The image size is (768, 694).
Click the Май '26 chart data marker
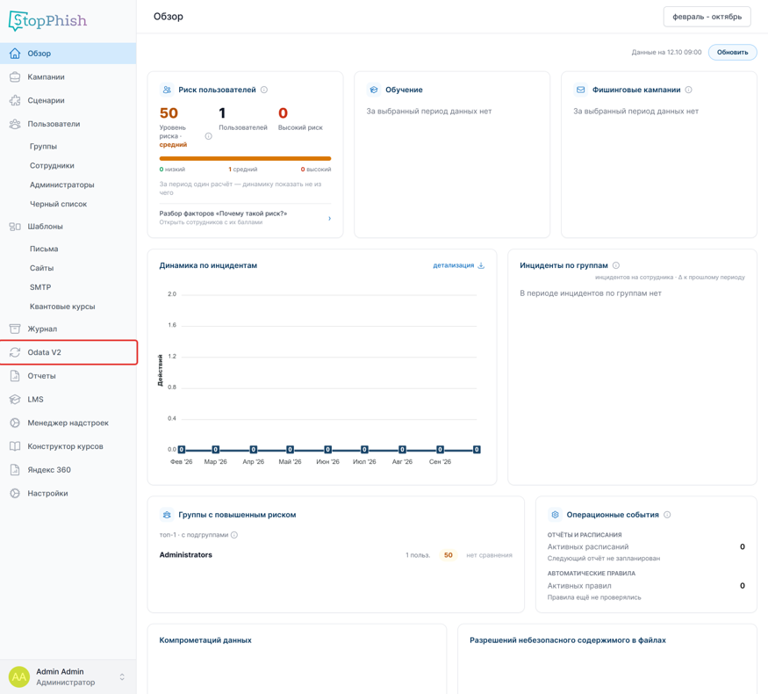290,450
